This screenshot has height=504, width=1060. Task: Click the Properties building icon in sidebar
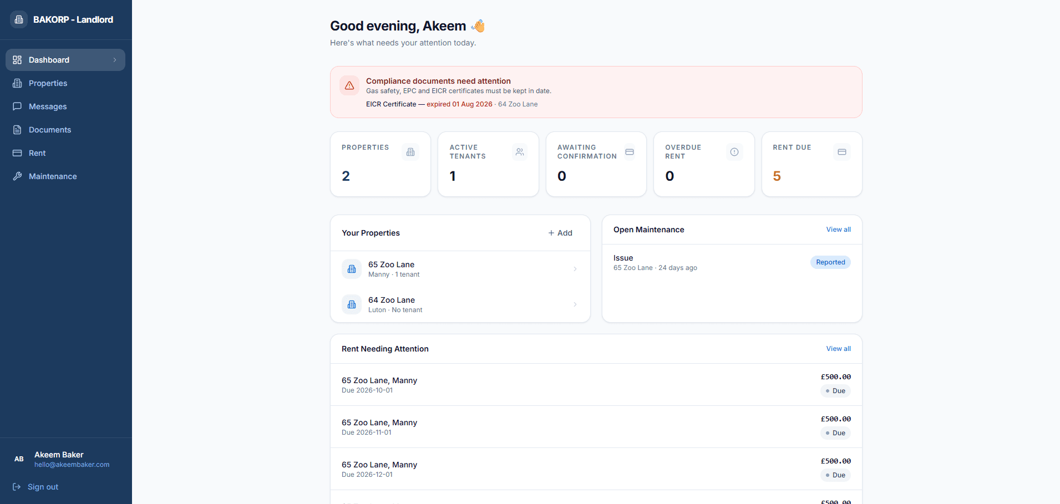[x=17, y=83]
